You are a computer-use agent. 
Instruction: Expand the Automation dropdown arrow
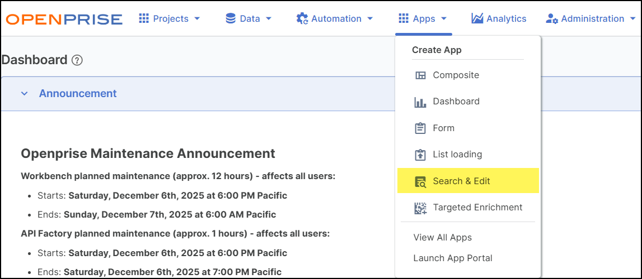(370, 19)
